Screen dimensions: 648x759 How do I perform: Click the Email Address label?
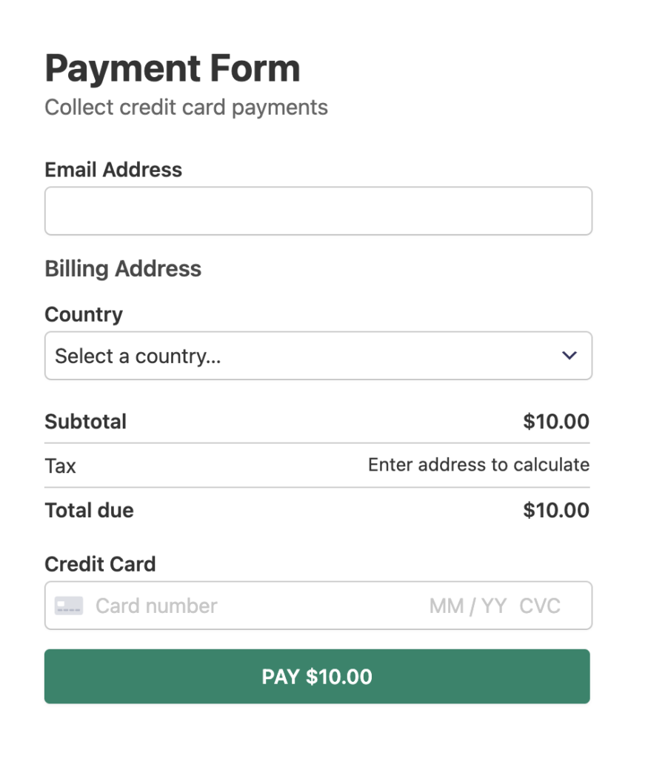[x=113, y=170]
